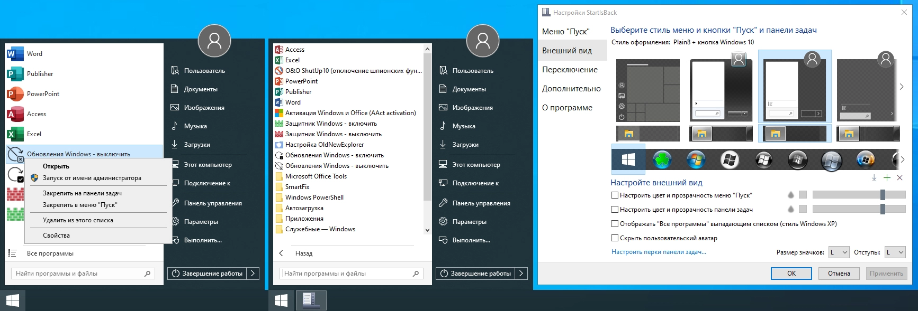Screen dimensions: 918x311
Task: Pick the Start menu color swatch square
Action: (803, 195)
